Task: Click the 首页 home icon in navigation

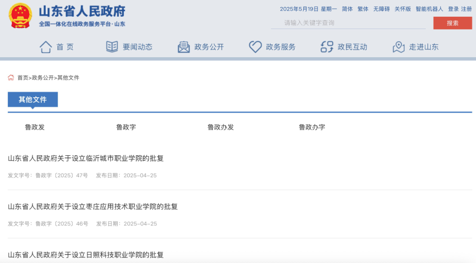Action: click(x=45, y=46)
